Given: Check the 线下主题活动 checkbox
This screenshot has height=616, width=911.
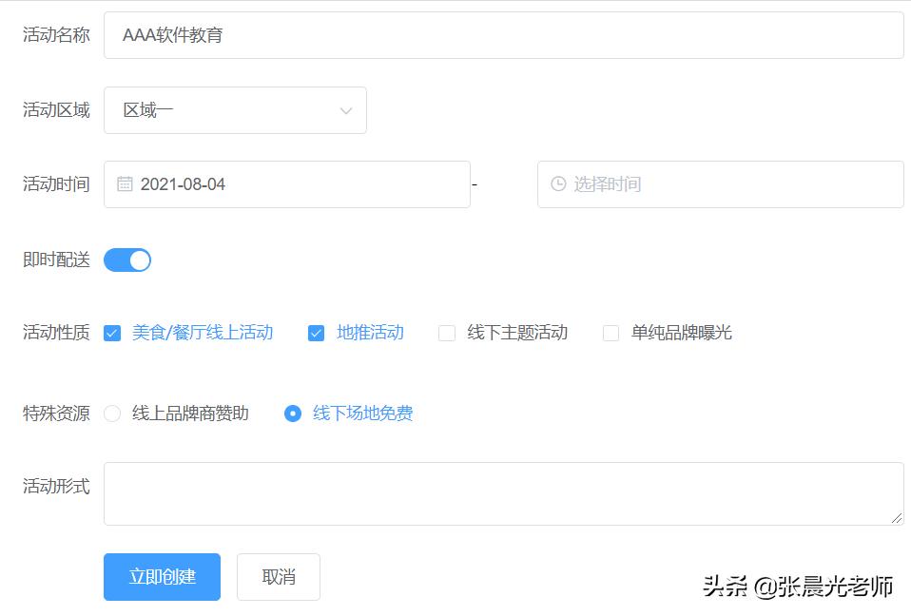Looking at the screenshot, I should [x=446, y=333].
